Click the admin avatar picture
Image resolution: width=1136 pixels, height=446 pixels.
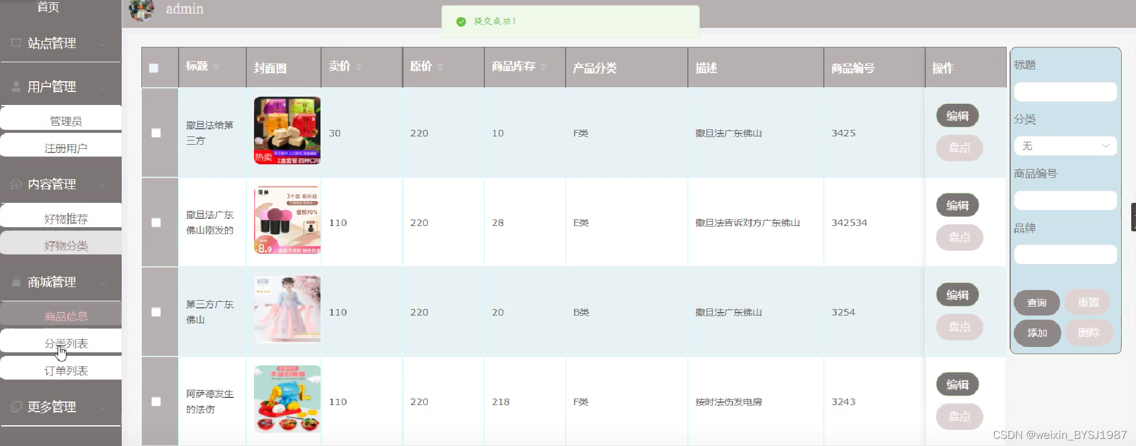(141, 9)
